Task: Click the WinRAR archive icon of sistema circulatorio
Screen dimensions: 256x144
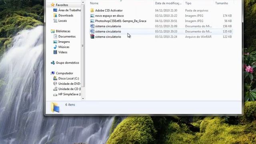Action: pyautogui.click(x=92, y=36)
